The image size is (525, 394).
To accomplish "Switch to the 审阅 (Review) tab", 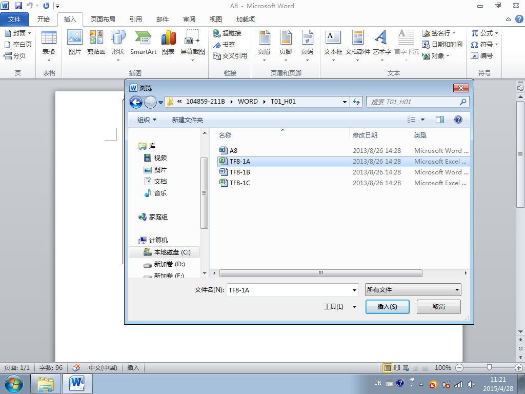I will (189, 19).
